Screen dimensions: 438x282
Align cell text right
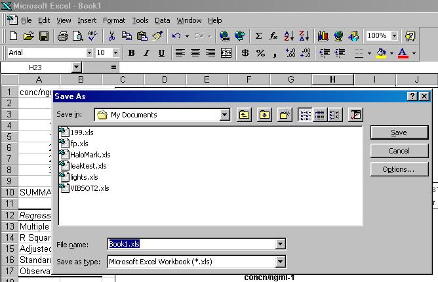(x=210, y=53)
